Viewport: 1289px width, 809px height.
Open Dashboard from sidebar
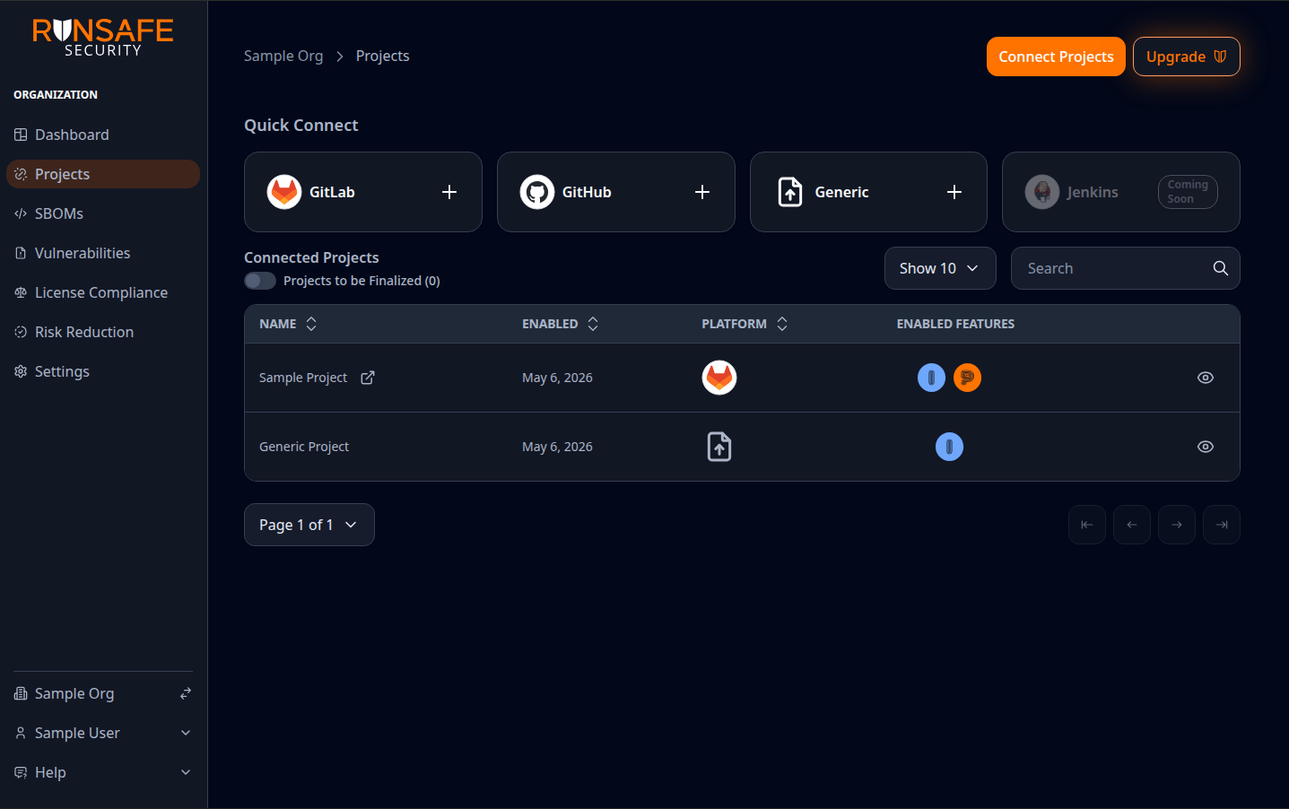click(x=103, y=135)
